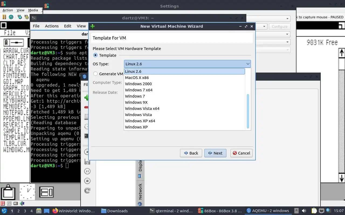Click the Clock icon in the Windows 1.0 guest
This screenshot has width=345, height=215.
(x=27, y=192)
